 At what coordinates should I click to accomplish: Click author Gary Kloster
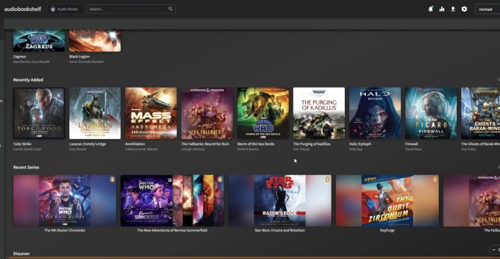tap(78, 149)
